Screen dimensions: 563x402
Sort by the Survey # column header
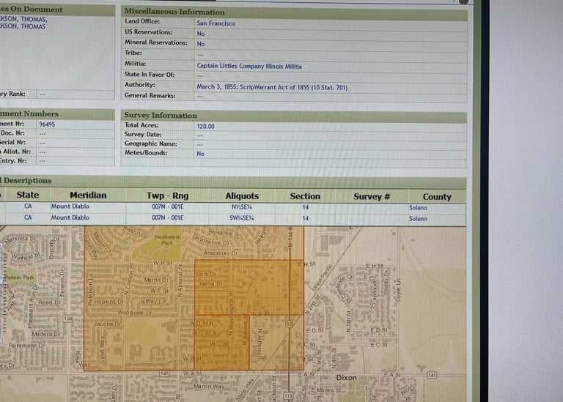pos(372,196)
